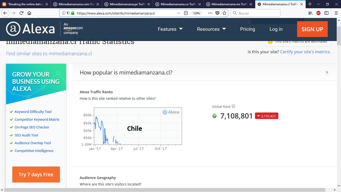Click the green padlock security icon
Image resolution: width=341 pixels, height=192 pixels.
[x=73, y=13]
